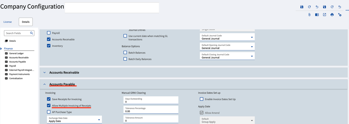Screen dimensions: 349x124
Task: Click the Manual GRNI Clearing label
Action: (x=134, y=93)
